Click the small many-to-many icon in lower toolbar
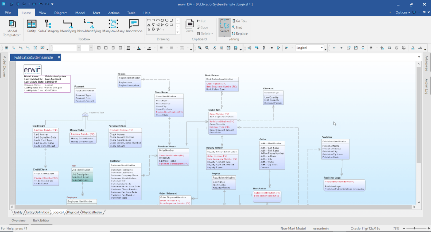This screenshot has width=431, height=232. [35, 48]
